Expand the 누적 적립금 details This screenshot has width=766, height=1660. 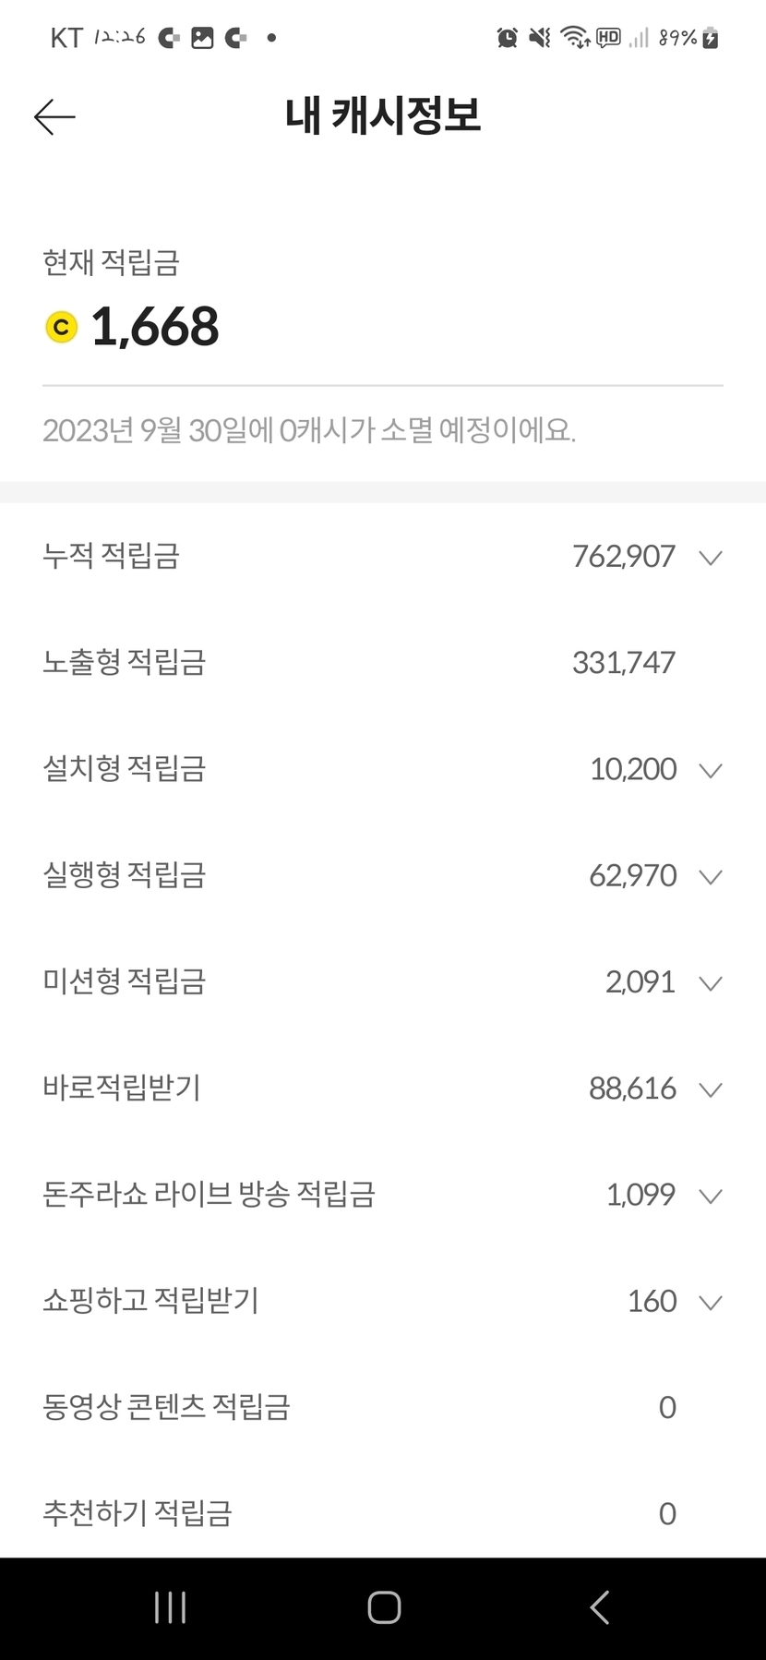click(710, 557)
